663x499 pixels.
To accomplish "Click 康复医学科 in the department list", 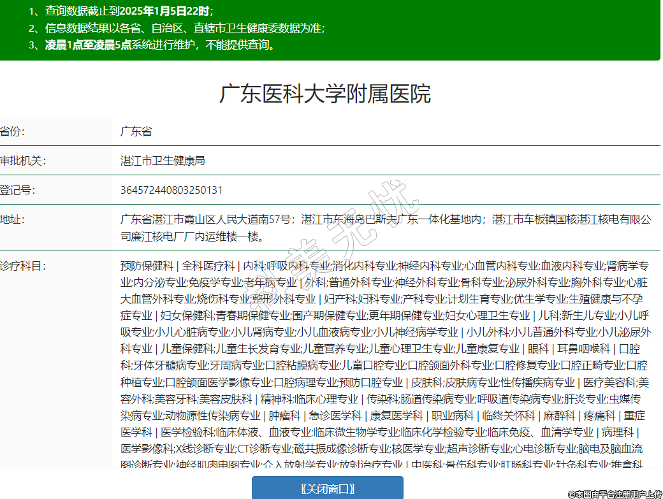I will pos(397,415).
